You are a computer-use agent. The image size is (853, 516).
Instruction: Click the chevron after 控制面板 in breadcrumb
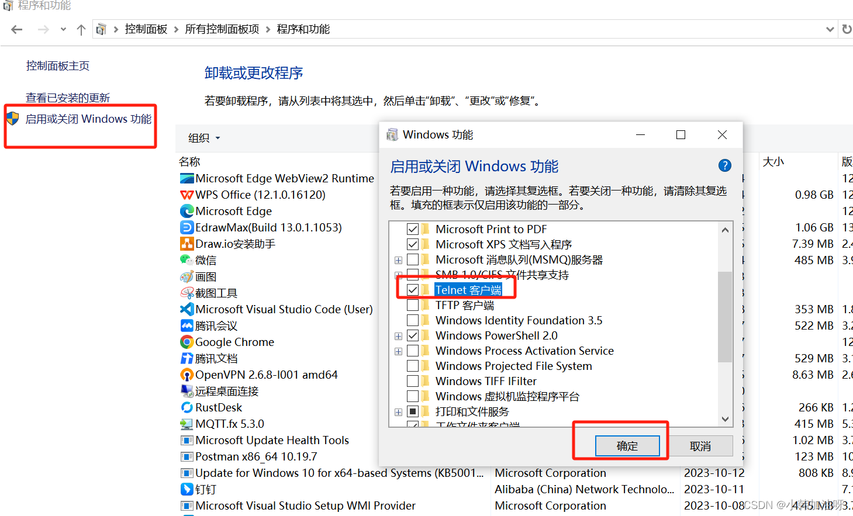click(176, 29)
